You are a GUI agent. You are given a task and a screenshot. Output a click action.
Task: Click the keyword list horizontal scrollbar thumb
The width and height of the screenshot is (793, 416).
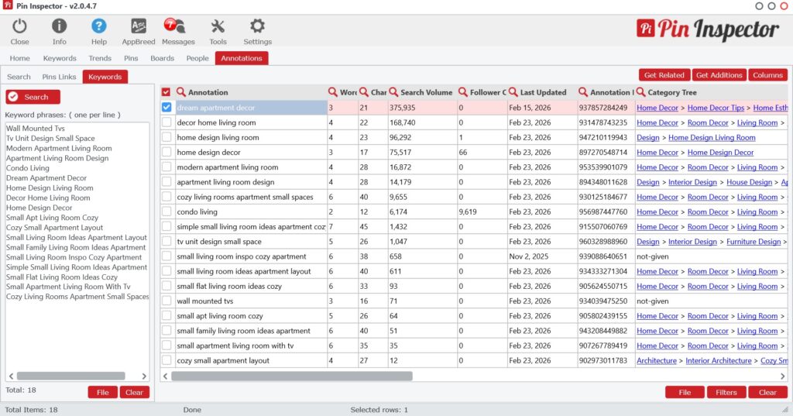[70, 376]
